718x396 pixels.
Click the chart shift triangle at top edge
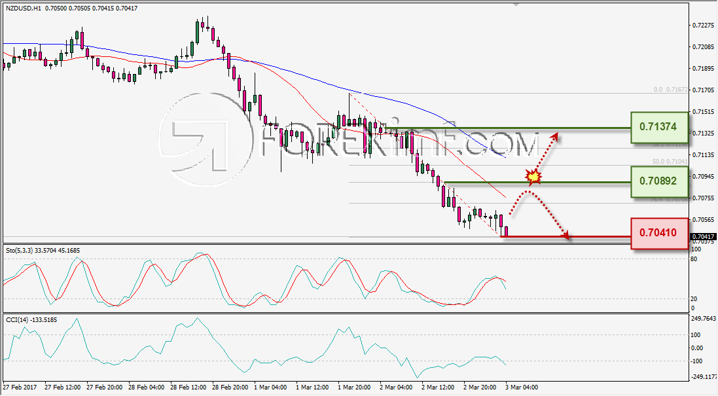516,5
